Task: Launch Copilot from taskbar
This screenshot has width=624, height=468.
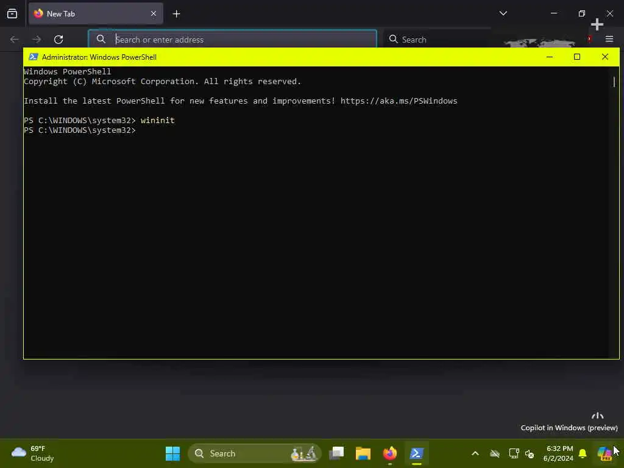Action: click(604, 453)
